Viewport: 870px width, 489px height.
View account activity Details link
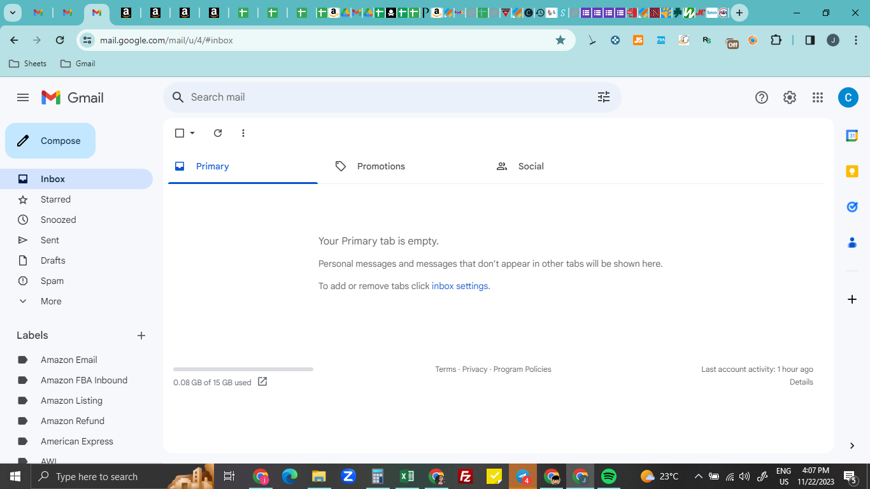[x=801, y=382]
